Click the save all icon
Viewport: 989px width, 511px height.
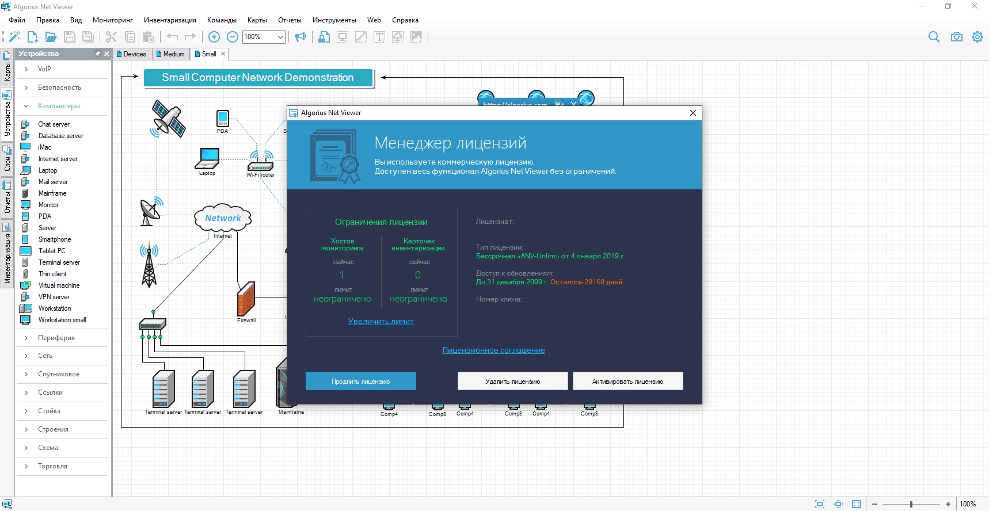coord(88,37)
